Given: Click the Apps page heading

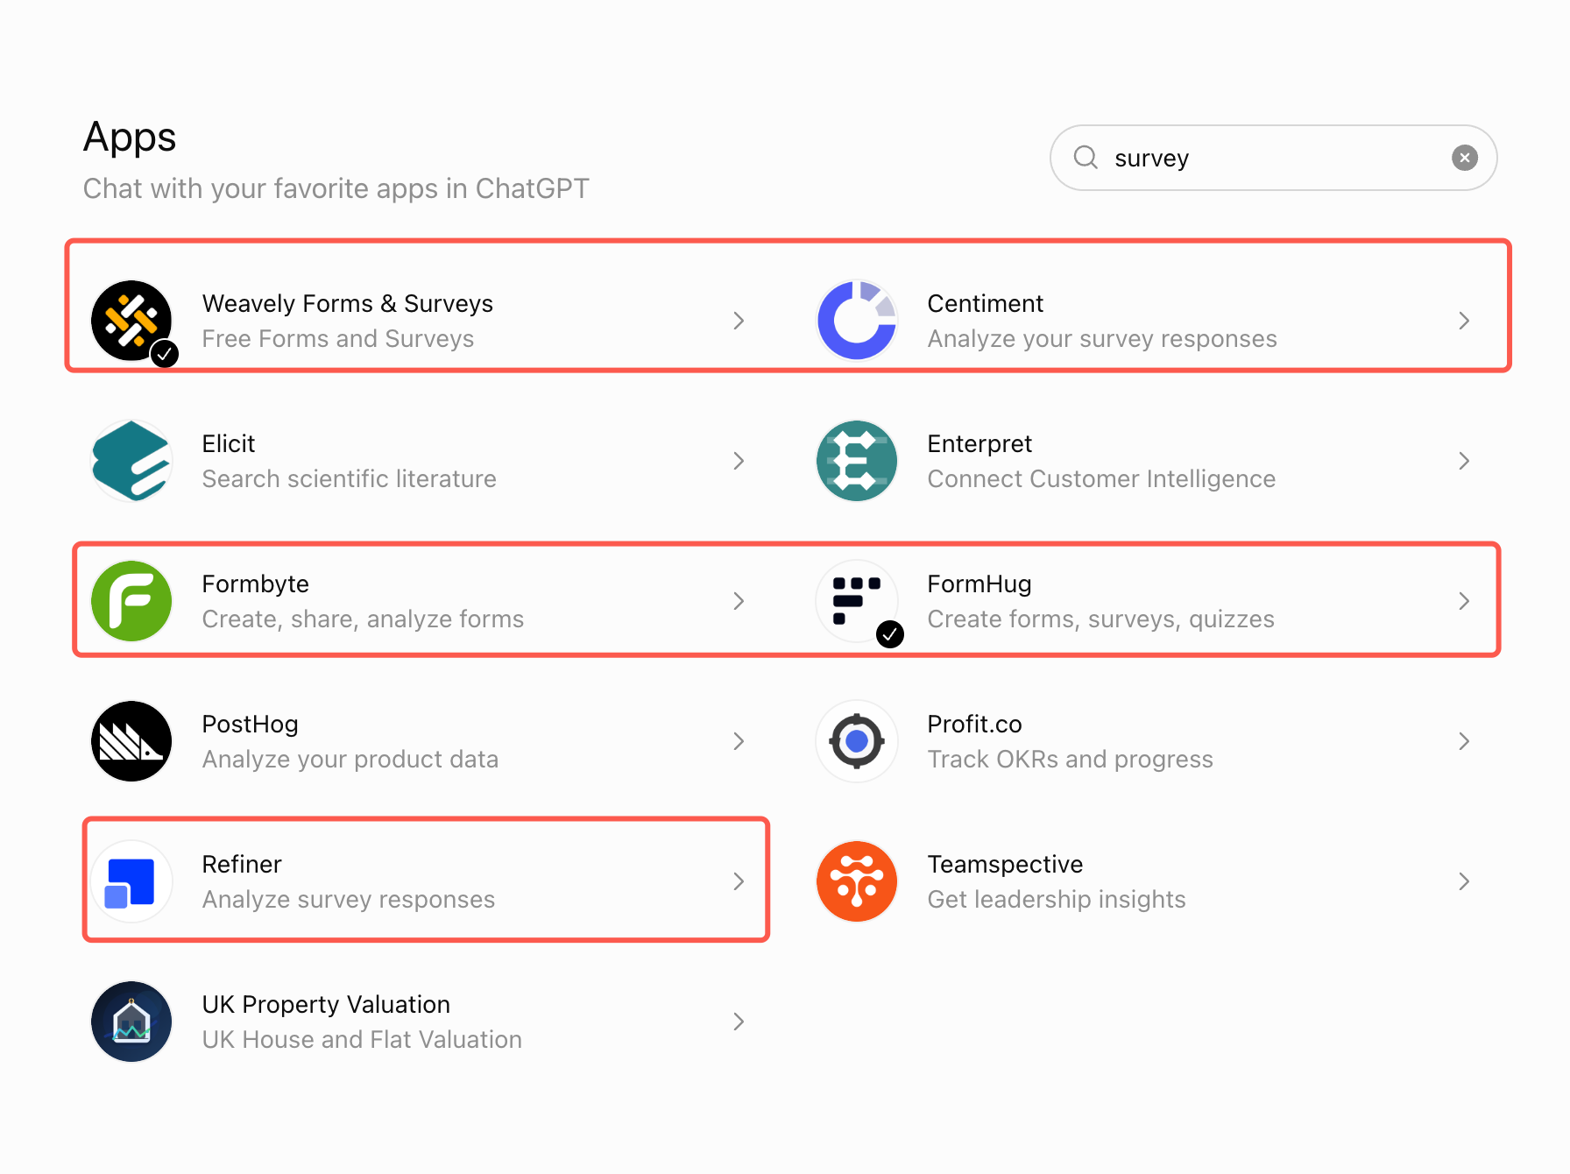Looking at the screenshot, I should [130, 138].
